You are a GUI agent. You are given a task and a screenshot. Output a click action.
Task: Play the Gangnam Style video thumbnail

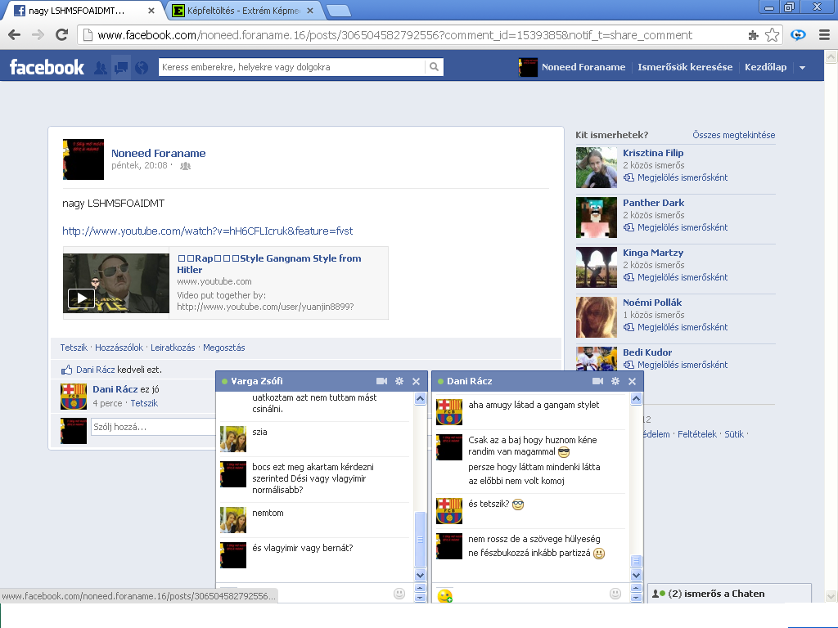pos(81,298)
